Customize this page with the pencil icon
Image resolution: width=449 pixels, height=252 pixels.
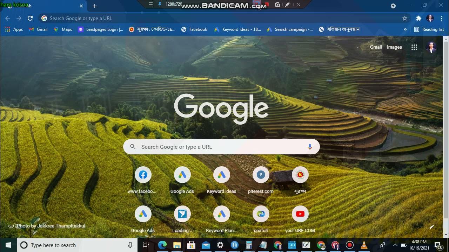[432, 227]
